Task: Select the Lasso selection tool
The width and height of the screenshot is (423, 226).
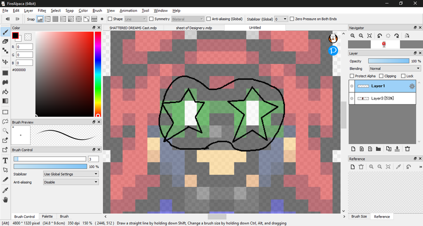Action: [x=5, y=121]
